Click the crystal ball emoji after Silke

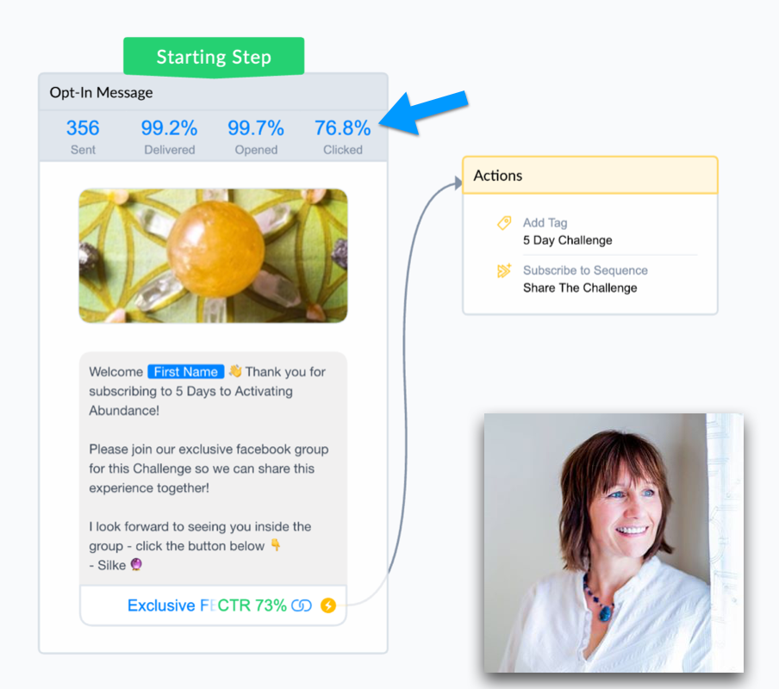[136, 564]
